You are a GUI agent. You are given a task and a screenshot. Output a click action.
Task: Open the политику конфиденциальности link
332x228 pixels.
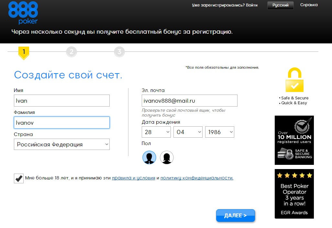[197, 178]
